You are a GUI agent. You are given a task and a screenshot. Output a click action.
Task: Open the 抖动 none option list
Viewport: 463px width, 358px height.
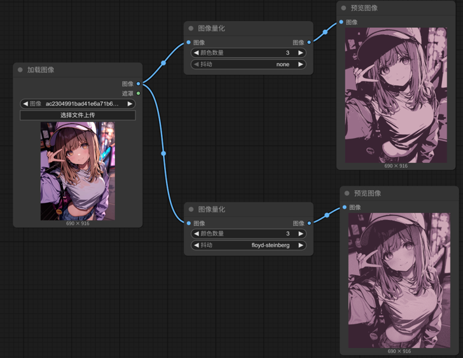tap(249, 64)
